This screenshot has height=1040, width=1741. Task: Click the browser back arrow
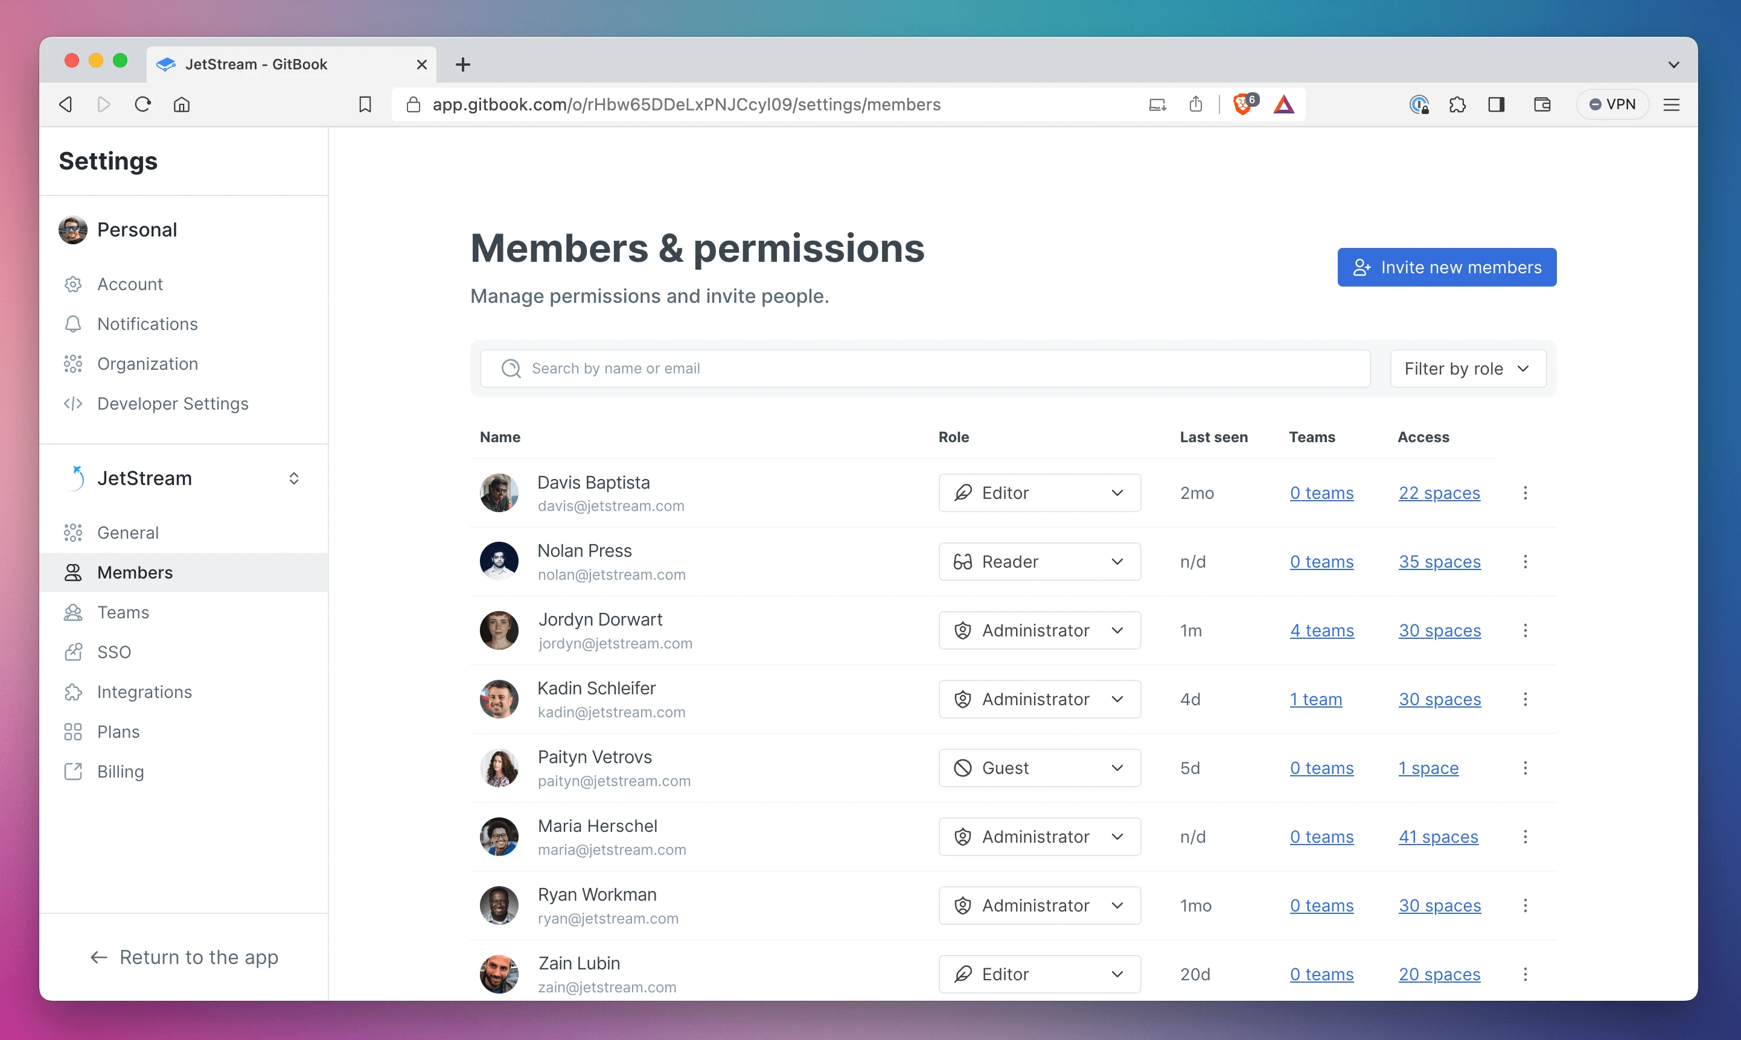pos(66,104)
